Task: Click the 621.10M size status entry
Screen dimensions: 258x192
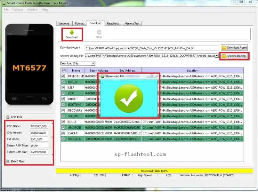Action: coord(99,175)
